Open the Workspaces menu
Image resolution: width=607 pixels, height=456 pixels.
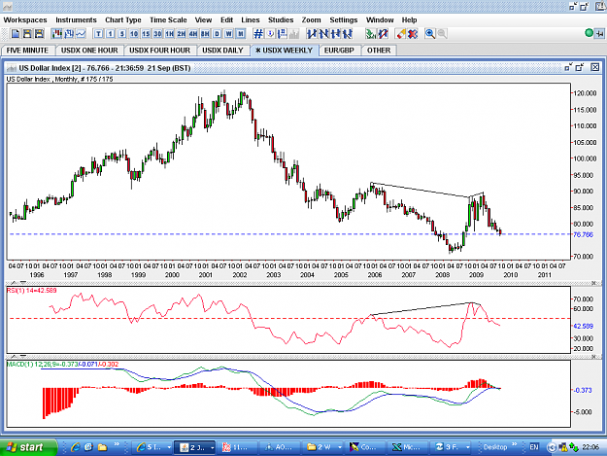(25, 20)
